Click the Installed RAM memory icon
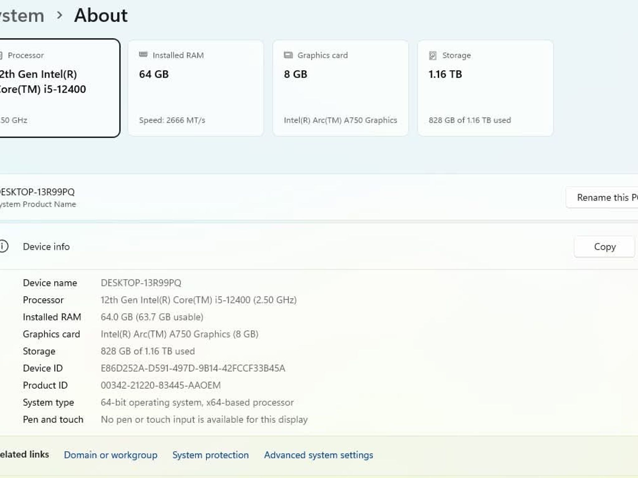The height and width of the screenshot is (478, 638). 143,55
